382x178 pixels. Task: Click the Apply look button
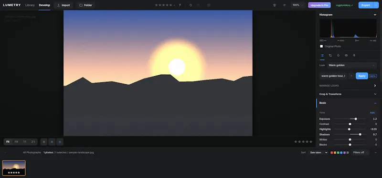pyautogui.click(x=362, y=76)
